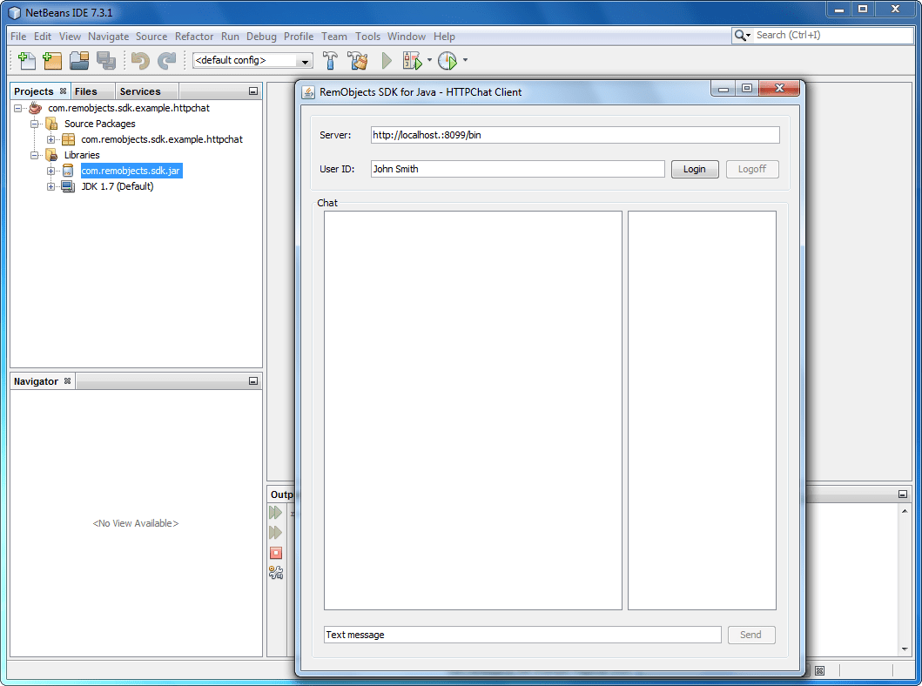Open the File menu
This screenshot has width=922, height=686.
click(x=18, y=37)
